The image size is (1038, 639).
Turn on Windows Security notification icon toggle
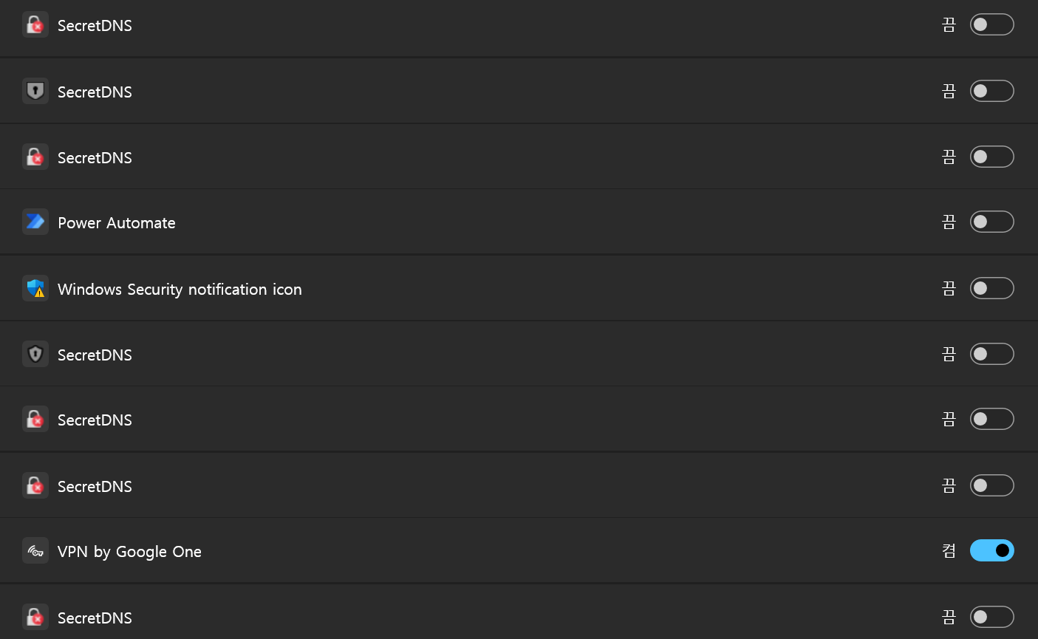pyautogui.click(x=991, y=288)
